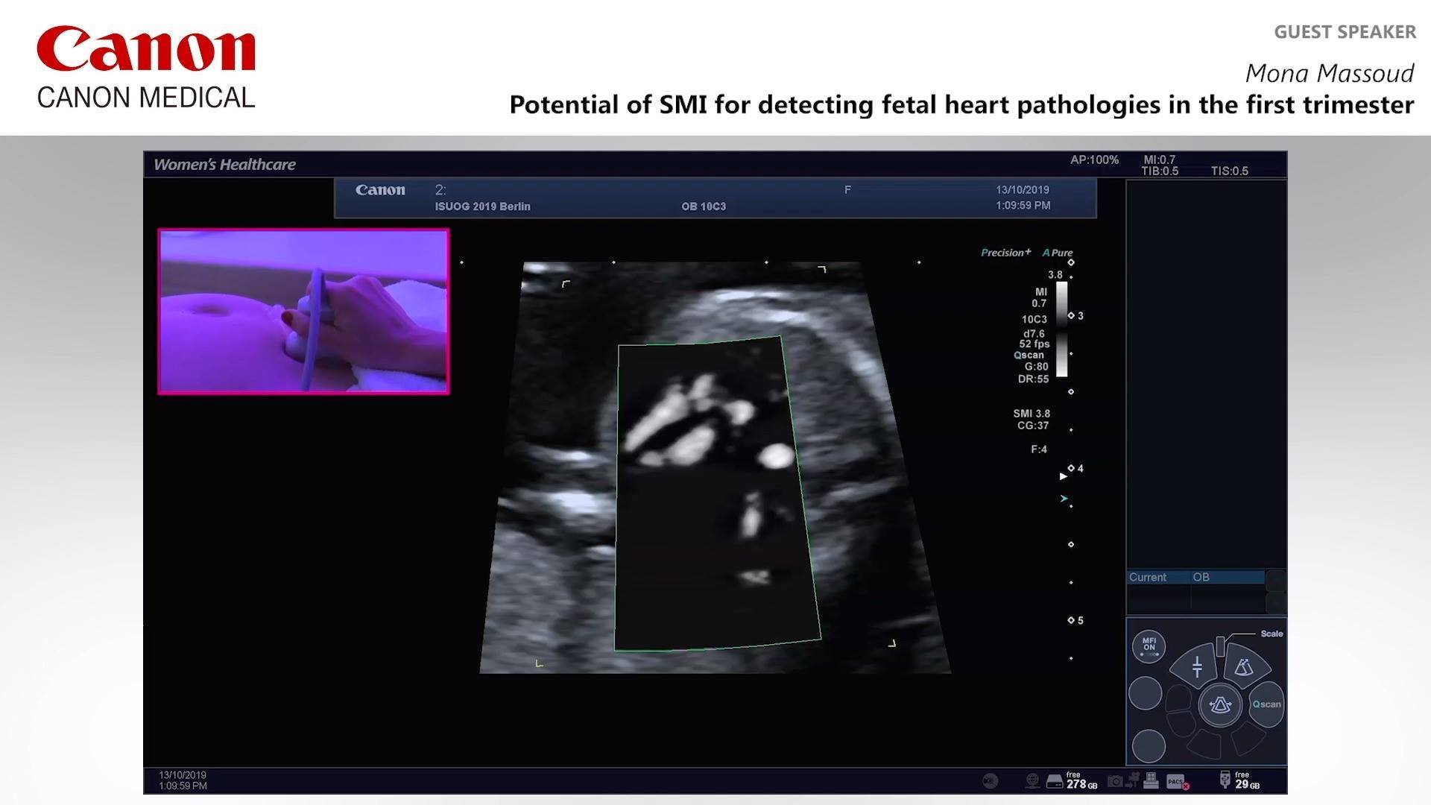The height and width of the screenshot is (805, 1431).
Task: Click the PACS connection status icon
Action: 1177,781
